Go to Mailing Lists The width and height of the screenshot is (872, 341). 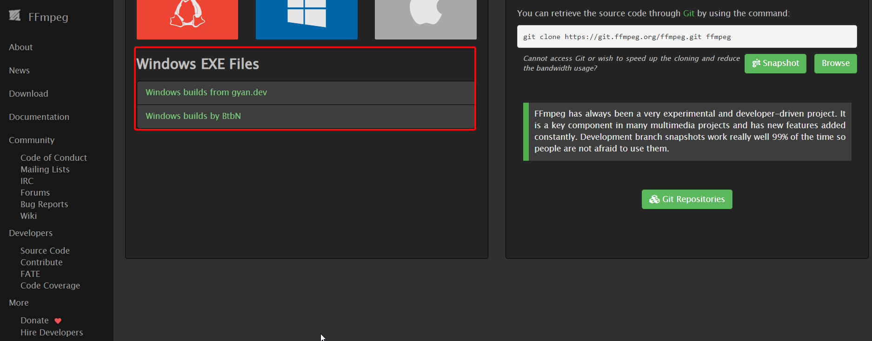pos(45,170)
